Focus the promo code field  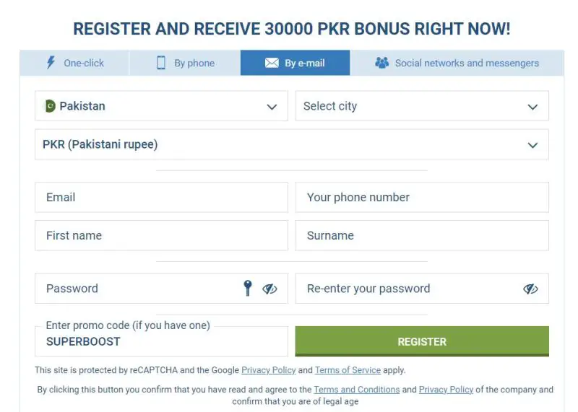click(x=161, y=341)
